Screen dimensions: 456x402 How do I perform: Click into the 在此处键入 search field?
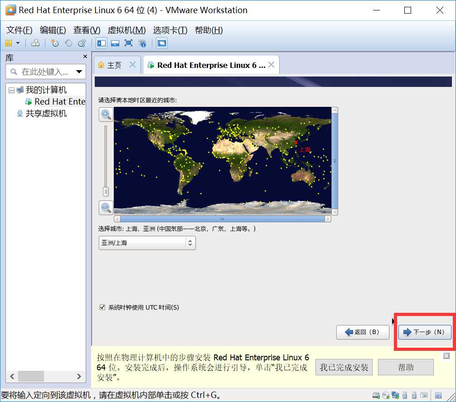(x=45, y=72)
